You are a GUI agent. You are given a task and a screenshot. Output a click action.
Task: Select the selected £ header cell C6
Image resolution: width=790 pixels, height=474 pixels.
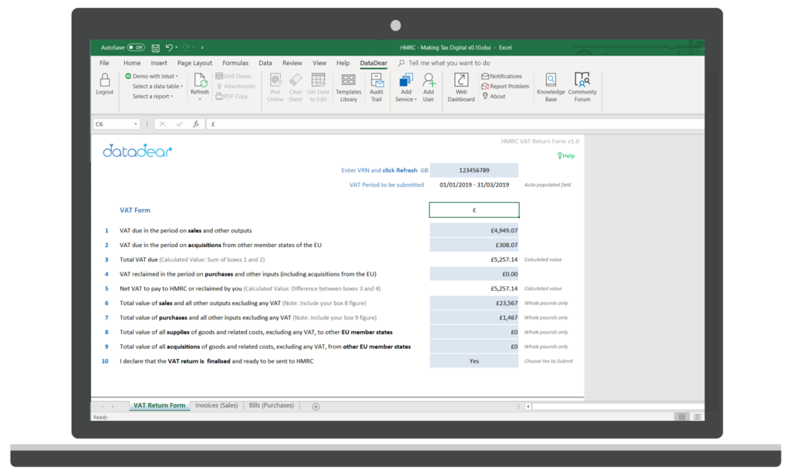(474, 210)
